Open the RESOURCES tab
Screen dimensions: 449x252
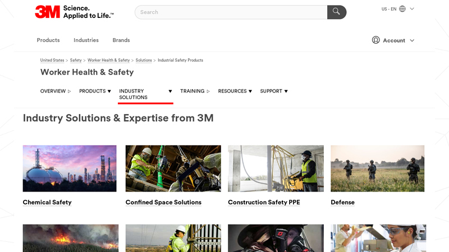(x=232, y=91)
